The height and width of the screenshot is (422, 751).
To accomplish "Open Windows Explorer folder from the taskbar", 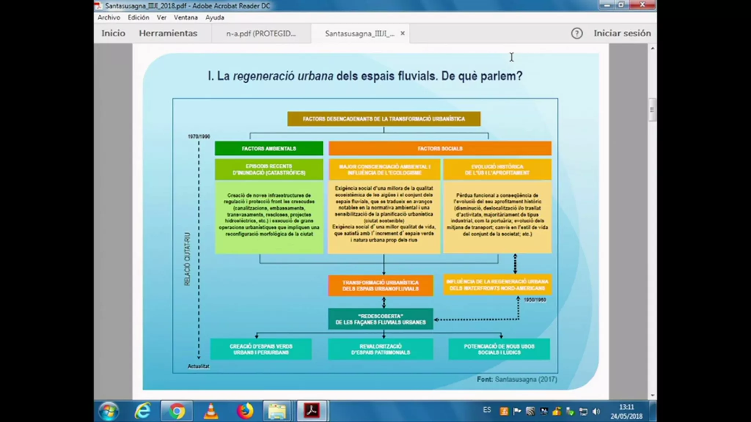I will pos(277,411).
